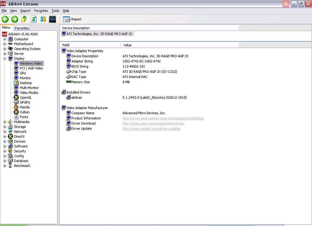Image resolution: width=312 pixels, height=226 pixels.
Task: Expand the Software tree node
Action: 5,147
